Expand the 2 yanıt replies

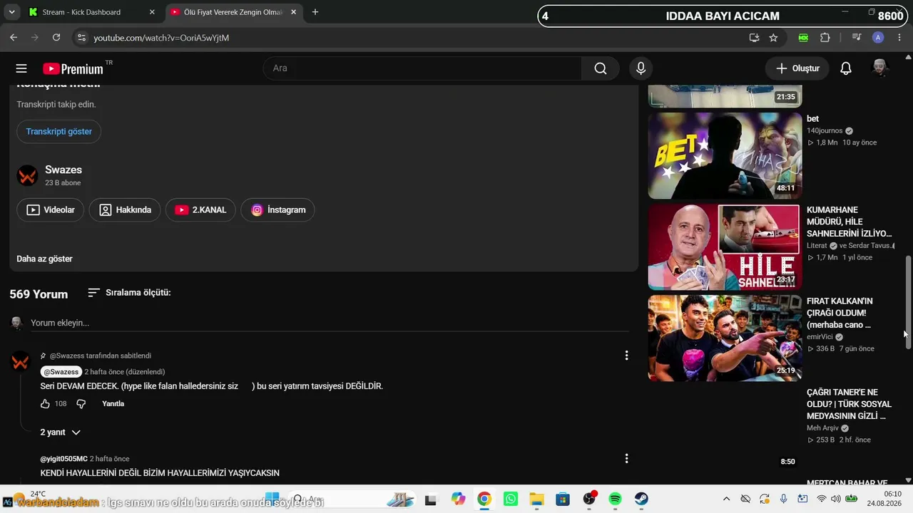(61, 432)
